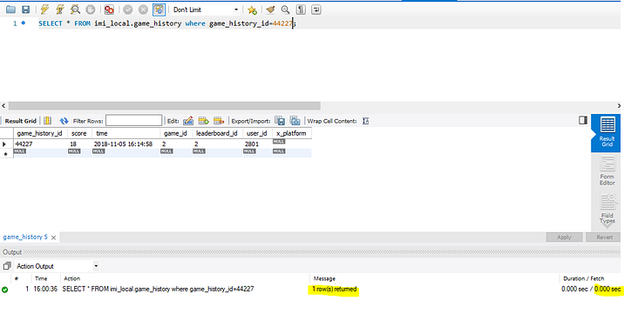Click action time 16:00:36
The image size is (624, 314).
45,289
